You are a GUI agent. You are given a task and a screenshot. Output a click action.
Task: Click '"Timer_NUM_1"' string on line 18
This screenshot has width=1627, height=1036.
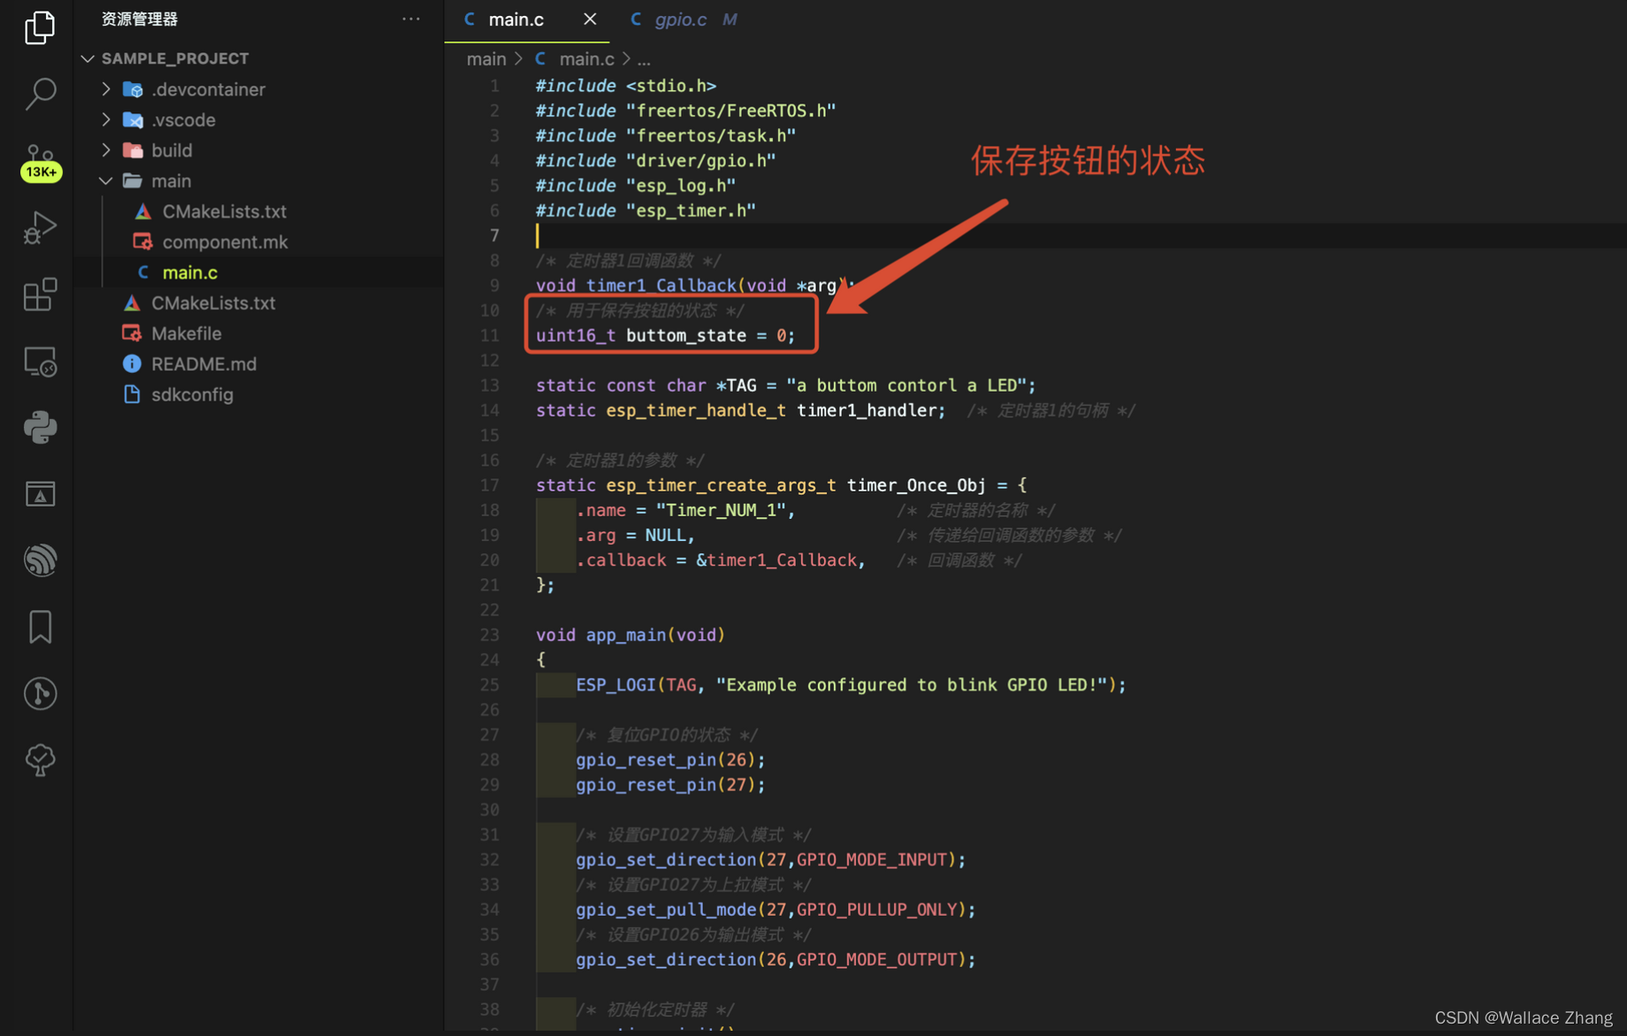tap(722, 510)
